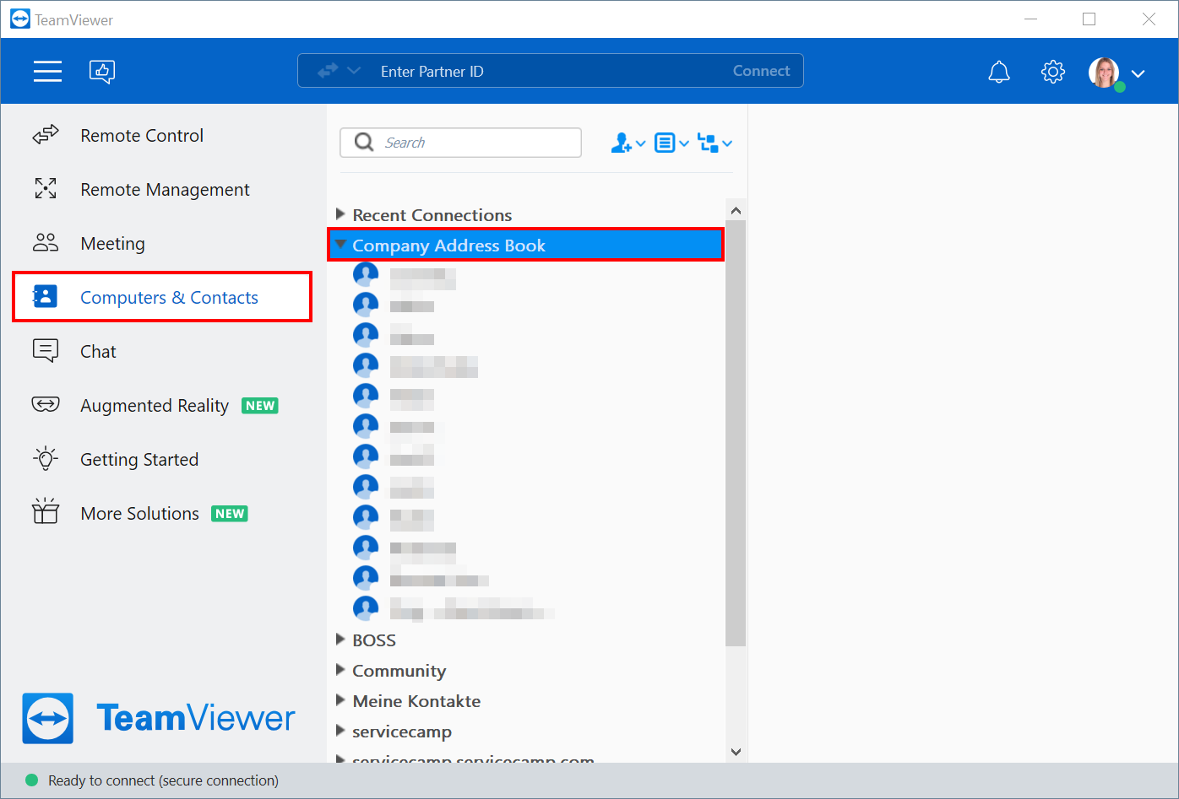Collapse Company Address Book group
Screen dimensions: 1179x799
pos(340,245)
